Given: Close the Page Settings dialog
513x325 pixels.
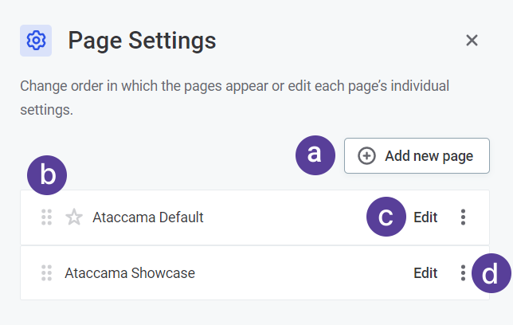Looking at the screenshot, I should tap(472, 41).
